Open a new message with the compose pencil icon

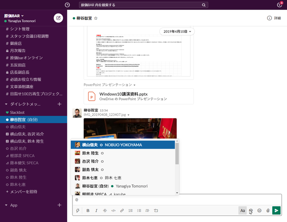(58, 18)
